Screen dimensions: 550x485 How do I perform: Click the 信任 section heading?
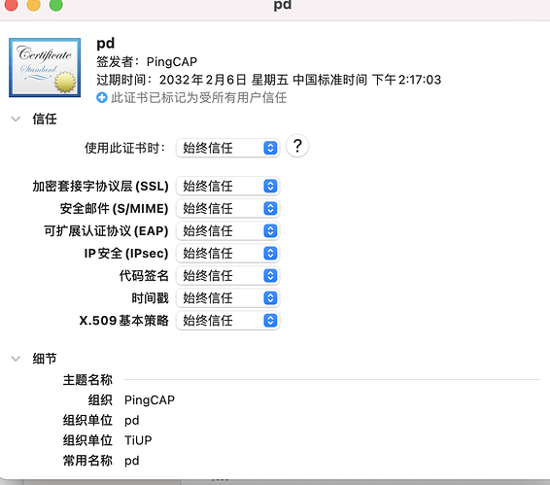pos(45,119)
